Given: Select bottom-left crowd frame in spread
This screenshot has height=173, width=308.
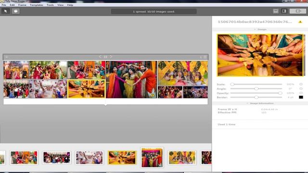Looking at the screenshot, I should [16, 89].
